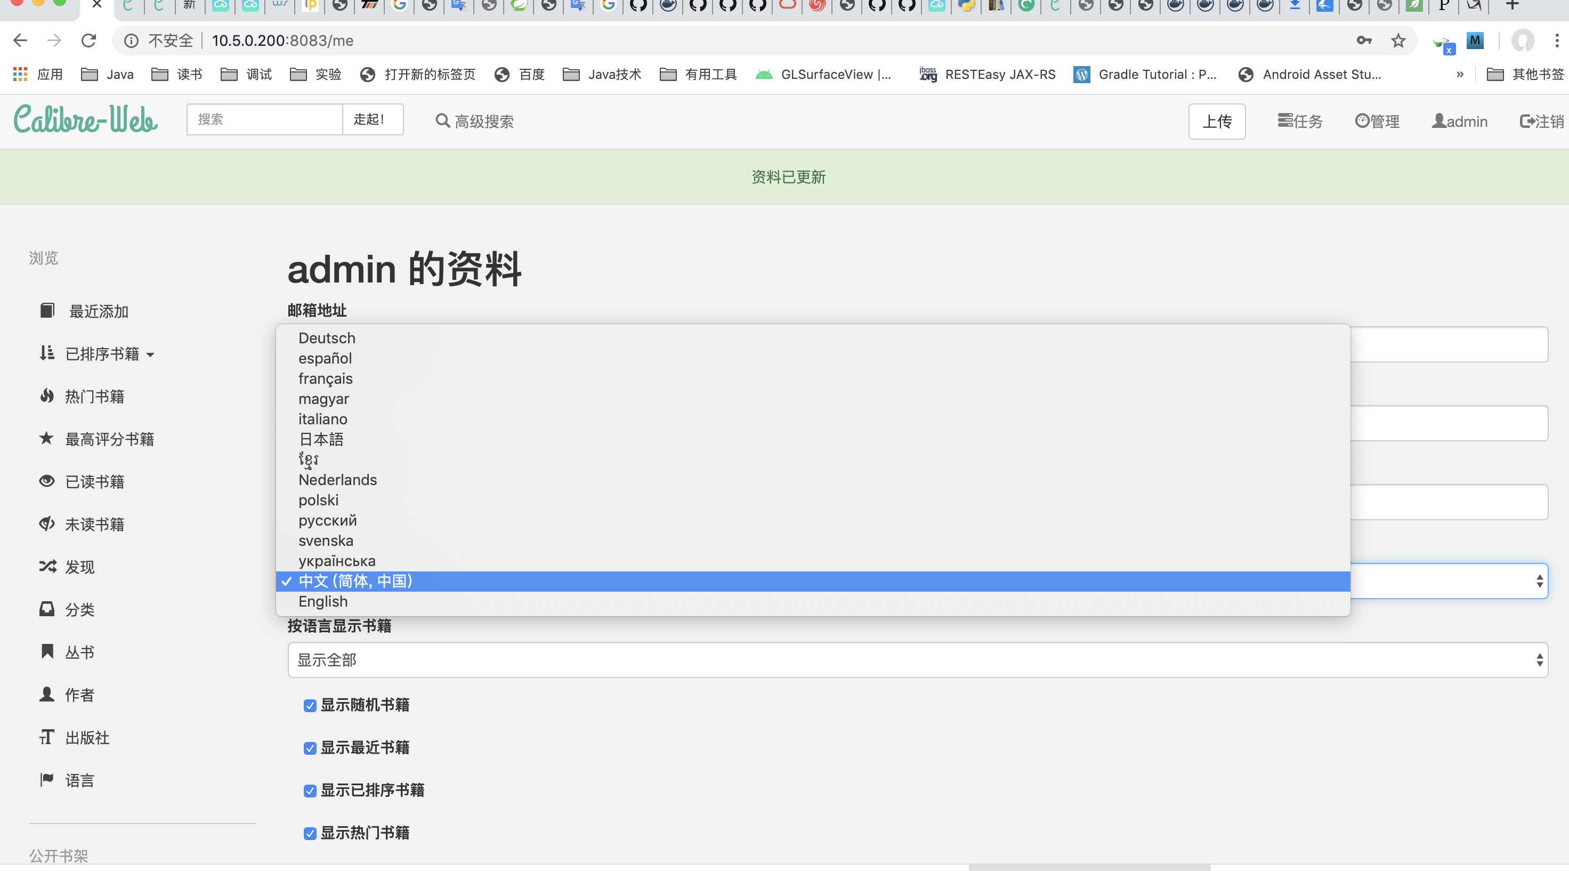Click the Calibre-Web logo
Screen dimensions: 1569x871
[85, 119]
